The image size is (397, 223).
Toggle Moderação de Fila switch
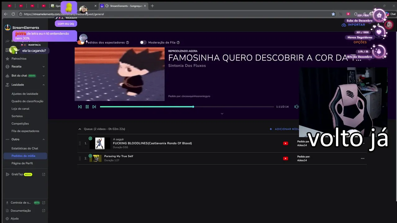(x=143, y=42)
